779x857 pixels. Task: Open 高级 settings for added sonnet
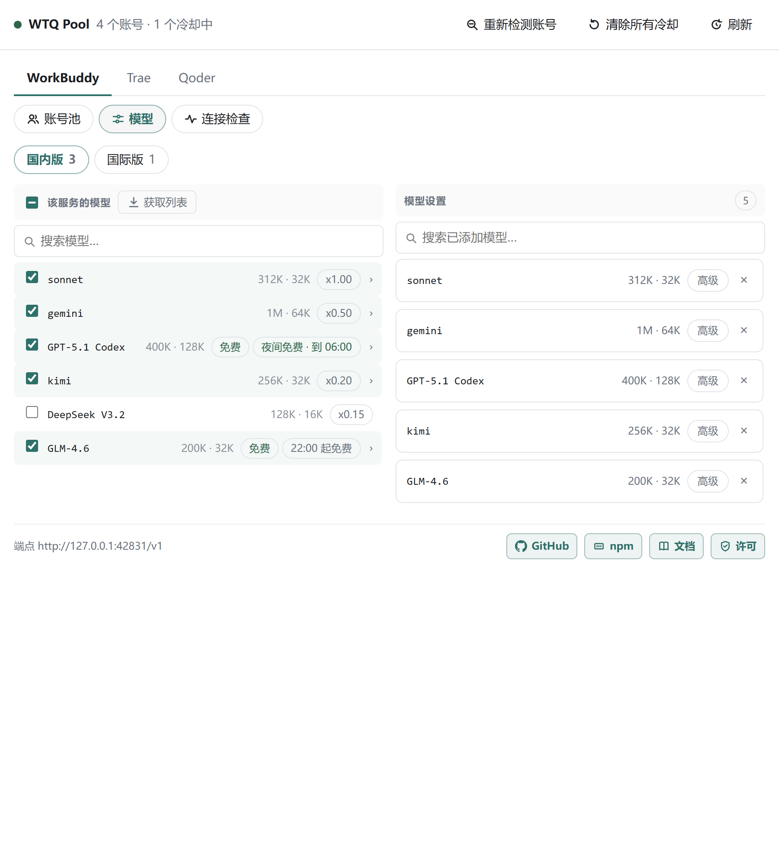(708, 280)
